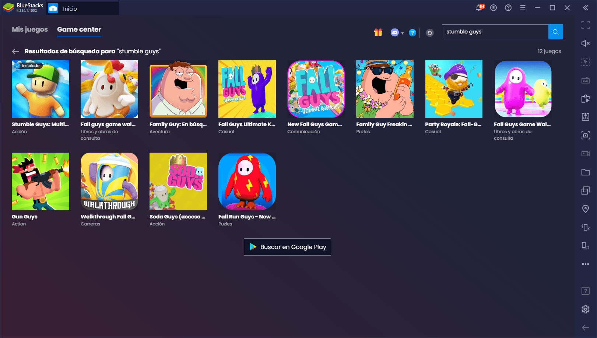The image size is (597, 338).
Task: Click the stumble guys search field
Action: 495,32
